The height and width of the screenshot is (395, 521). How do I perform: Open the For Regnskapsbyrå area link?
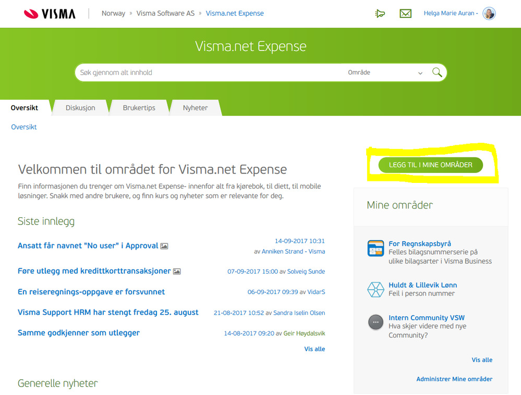(x=420, y=244)
